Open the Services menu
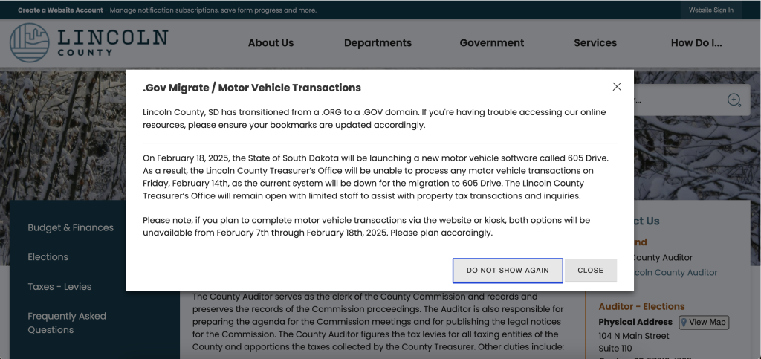This screenshot has width=761, height=359. pyautogui.click(x=595, y=43)
